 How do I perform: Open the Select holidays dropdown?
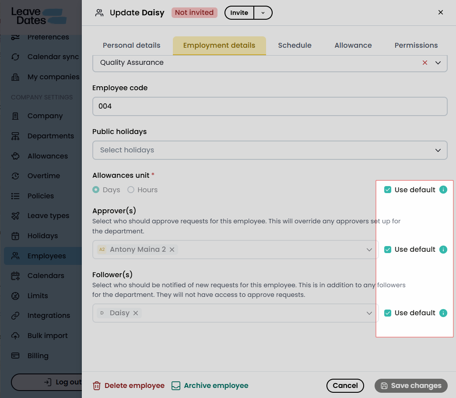(x=270, y=150)
